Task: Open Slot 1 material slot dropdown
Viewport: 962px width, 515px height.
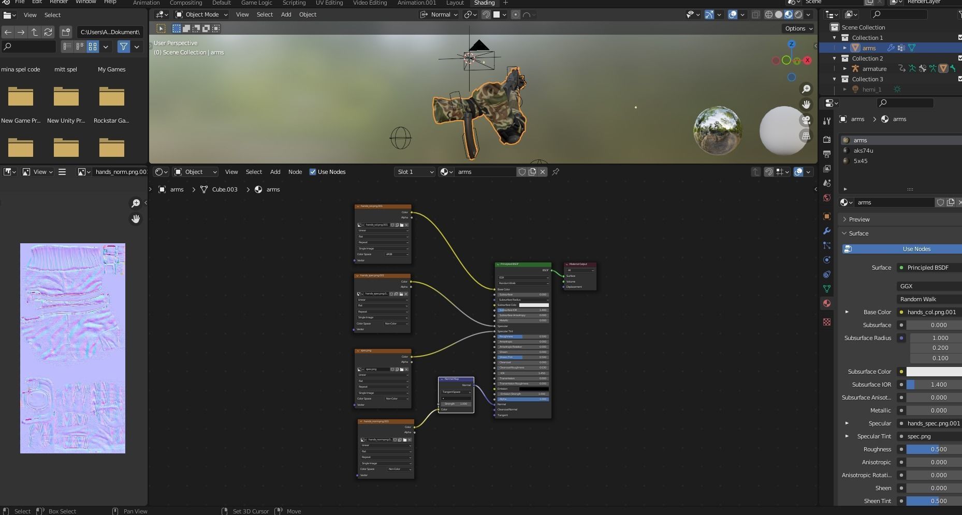Action: [415, 172]
